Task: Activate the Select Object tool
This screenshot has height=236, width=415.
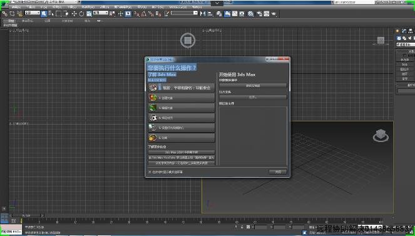Action: coord(44,14)
